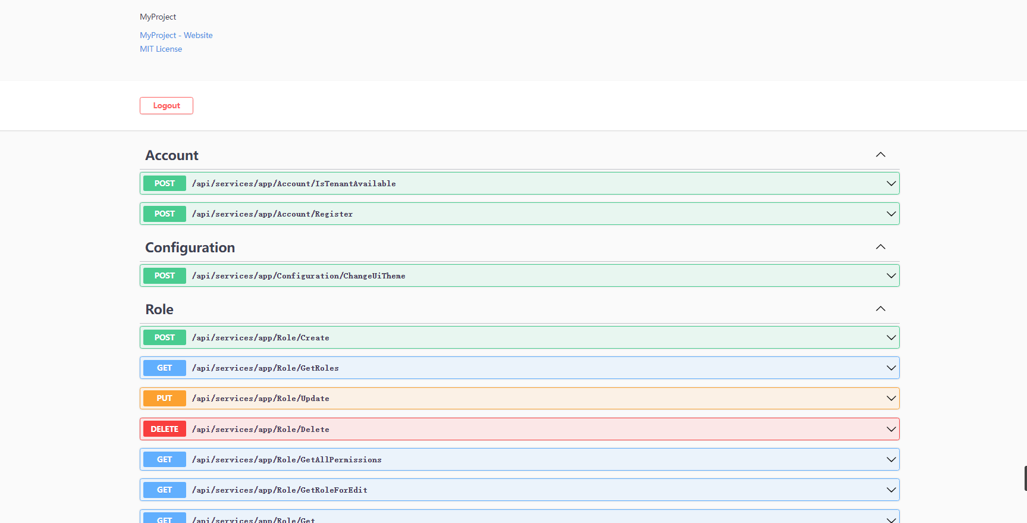1027x523 pixels.
Task: Select path /api/services/app/Role/GetRoles
Action: (265, 368)
